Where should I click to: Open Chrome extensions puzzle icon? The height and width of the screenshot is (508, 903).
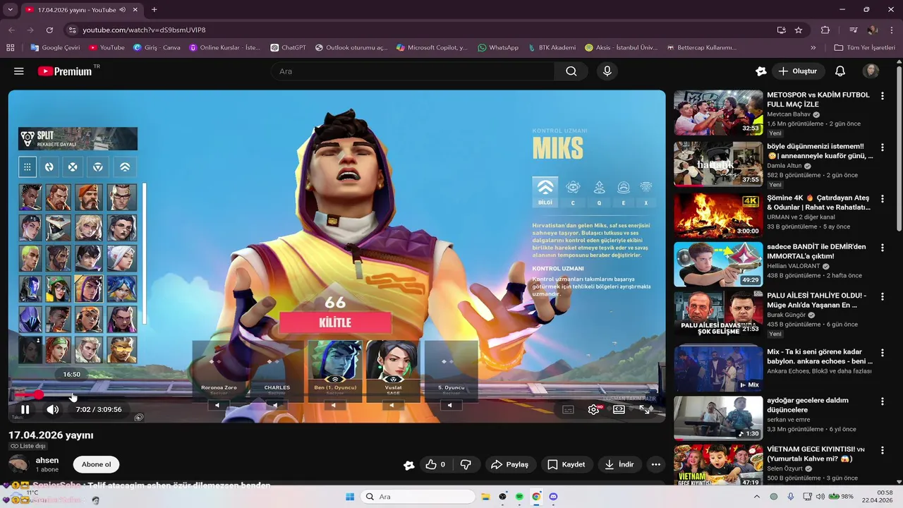click(825, 30)
